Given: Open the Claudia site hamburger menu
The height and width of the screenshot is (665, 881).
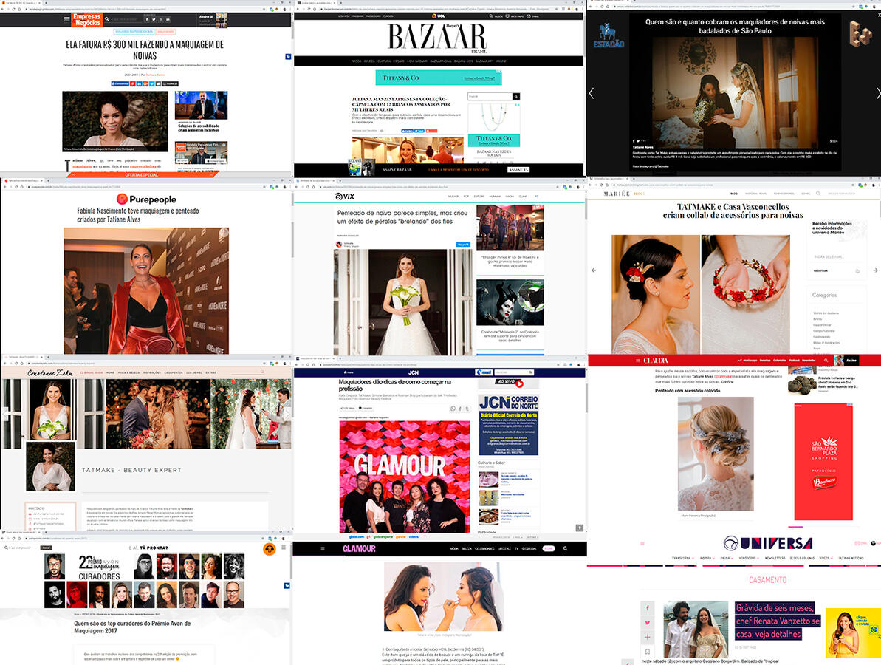Looking at the screenshot, I should 637,361.
